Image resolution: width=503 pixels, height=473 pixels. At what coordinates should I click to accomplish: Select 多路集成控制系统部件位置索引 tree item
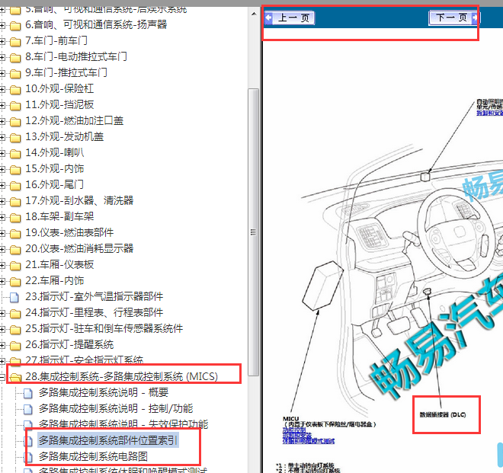[x=108, y=440]
